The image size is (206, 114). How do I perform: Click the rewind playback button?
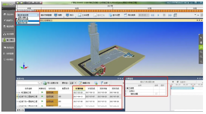pyautogui.click(x=152, y=15)
